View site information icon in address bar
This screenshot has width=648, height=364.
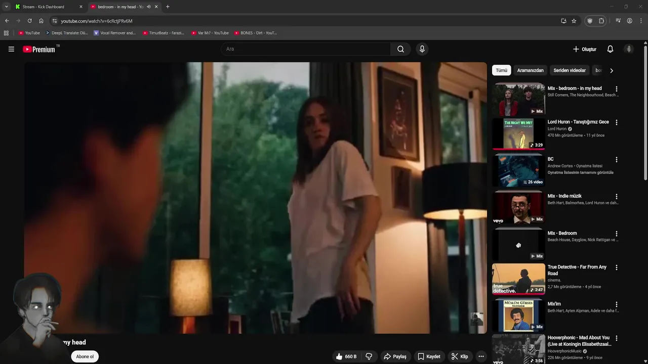pyautogui.click(x=55, y=21)
